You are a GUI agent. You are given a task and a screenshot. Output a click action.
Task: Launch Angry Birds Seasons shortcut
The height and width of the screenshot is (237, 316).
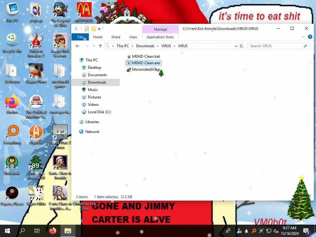point(60,45)
